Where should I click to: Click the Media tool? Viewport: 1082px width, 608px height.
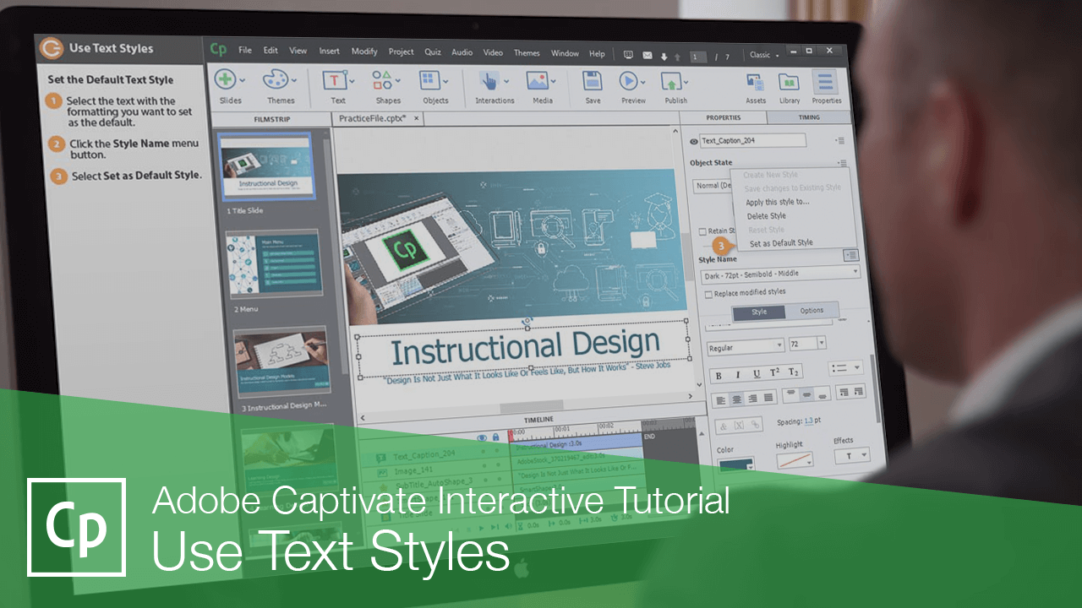(x=538, y=82)
